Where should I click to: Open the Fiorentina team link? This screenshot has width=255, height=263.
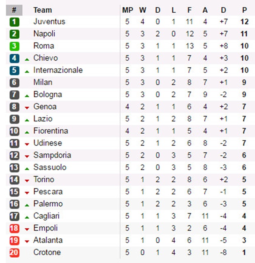51,131
